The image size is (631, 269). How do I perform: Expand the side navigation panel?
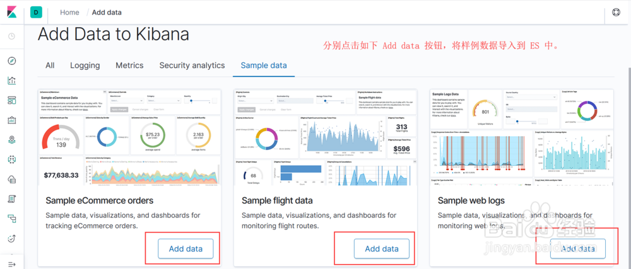coord(12,263)
